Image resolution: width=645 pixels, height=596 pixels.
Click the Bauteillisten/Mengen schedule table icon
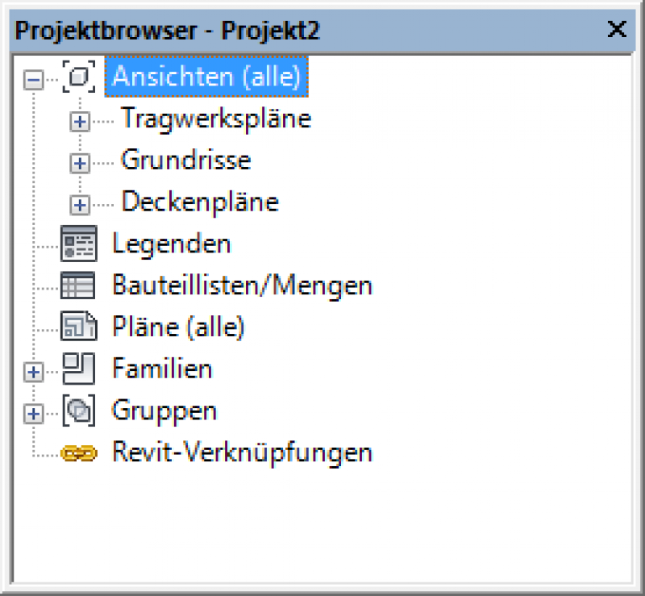pos(77,285)
